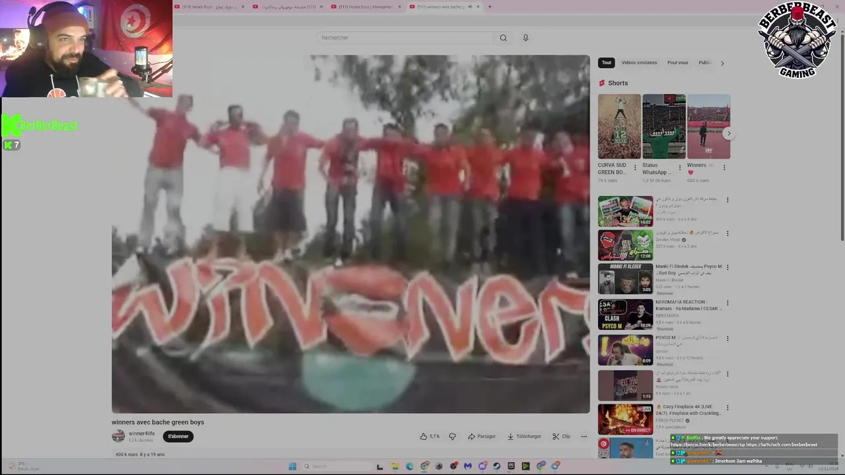This screenshot has width=845, height=475.
Task: Open Zoroten Vlogs video thumbnail
Action: (625, 245)
